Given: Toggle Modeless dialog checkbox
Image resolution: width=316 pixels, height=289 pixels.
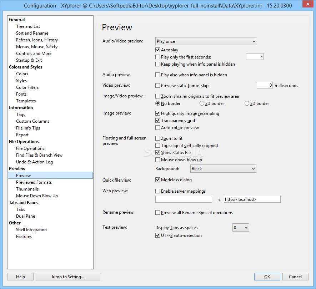Looking at the screenshot, I should point(157,179).
